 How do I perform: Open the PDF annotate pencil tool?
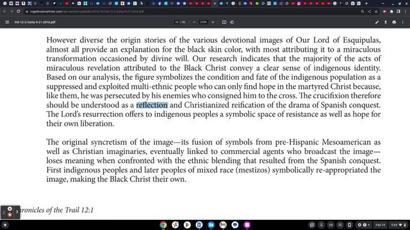pyautogui.click(x=377, y=22)
